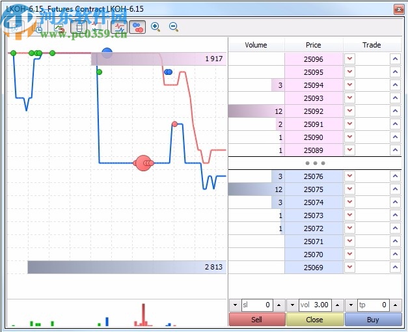Viewport: 408px width, 332px height.
Task: Toggle the stacked table columns view button
Action: pos(79,27)
